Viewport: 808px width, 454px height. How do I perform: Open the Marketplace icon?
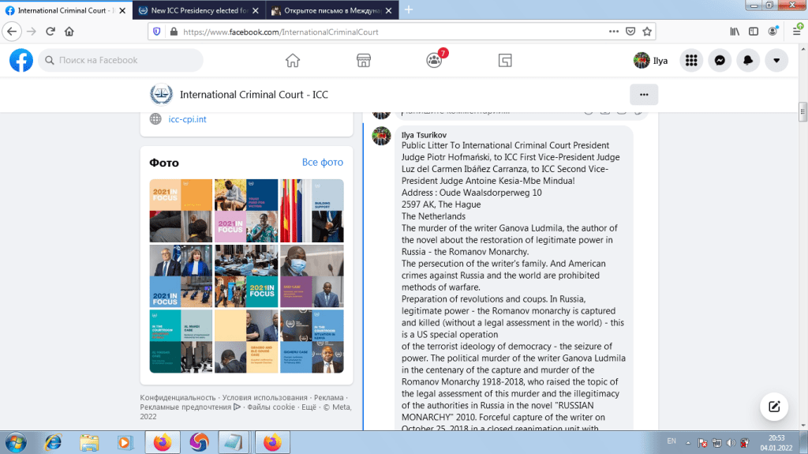tap(364, 60)
